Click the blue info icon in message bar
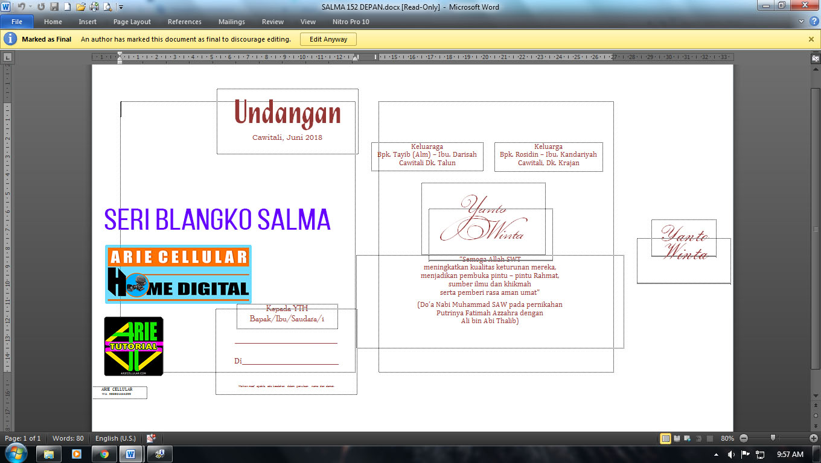Screen dimensions: 821x463 click(10, 39)
